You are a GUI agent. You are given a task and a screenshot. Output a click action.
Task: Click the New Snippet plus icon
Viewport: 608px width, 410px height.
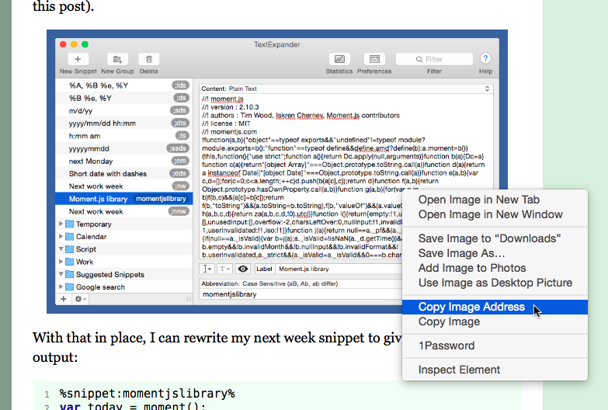(78, 59)
